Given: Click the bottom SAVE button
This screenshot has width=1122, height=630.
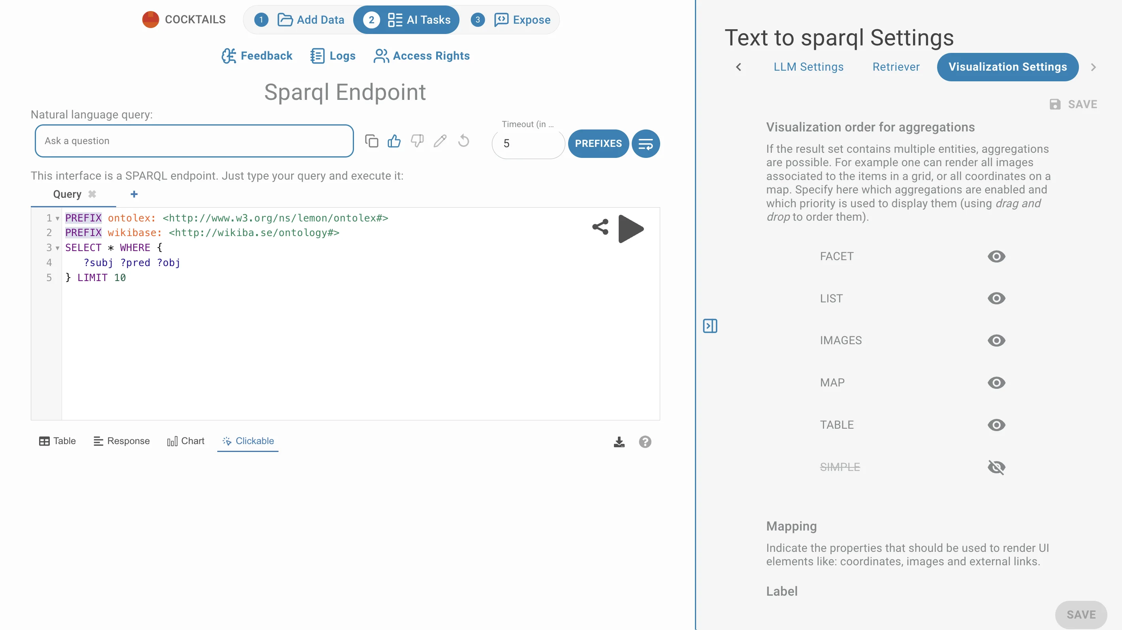Looking at the screenshot, I should pyautogui.click(x=1081, y=615).
